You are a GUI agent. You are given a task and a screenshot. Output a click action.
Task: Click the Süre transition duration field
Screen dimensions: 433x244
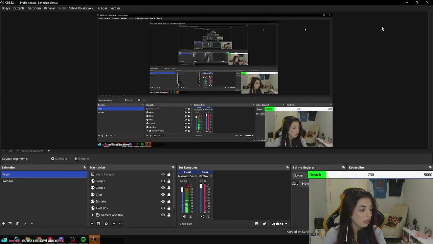[x=304, y=184]
